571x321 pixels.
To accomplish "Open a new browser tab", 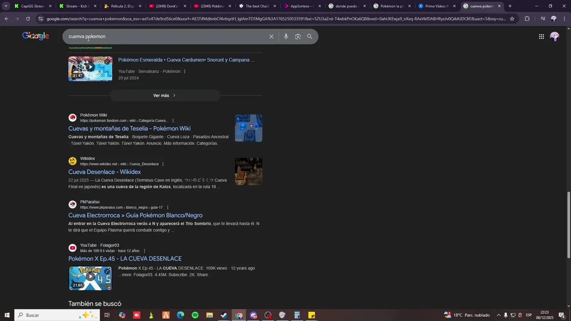I will 510,6.
